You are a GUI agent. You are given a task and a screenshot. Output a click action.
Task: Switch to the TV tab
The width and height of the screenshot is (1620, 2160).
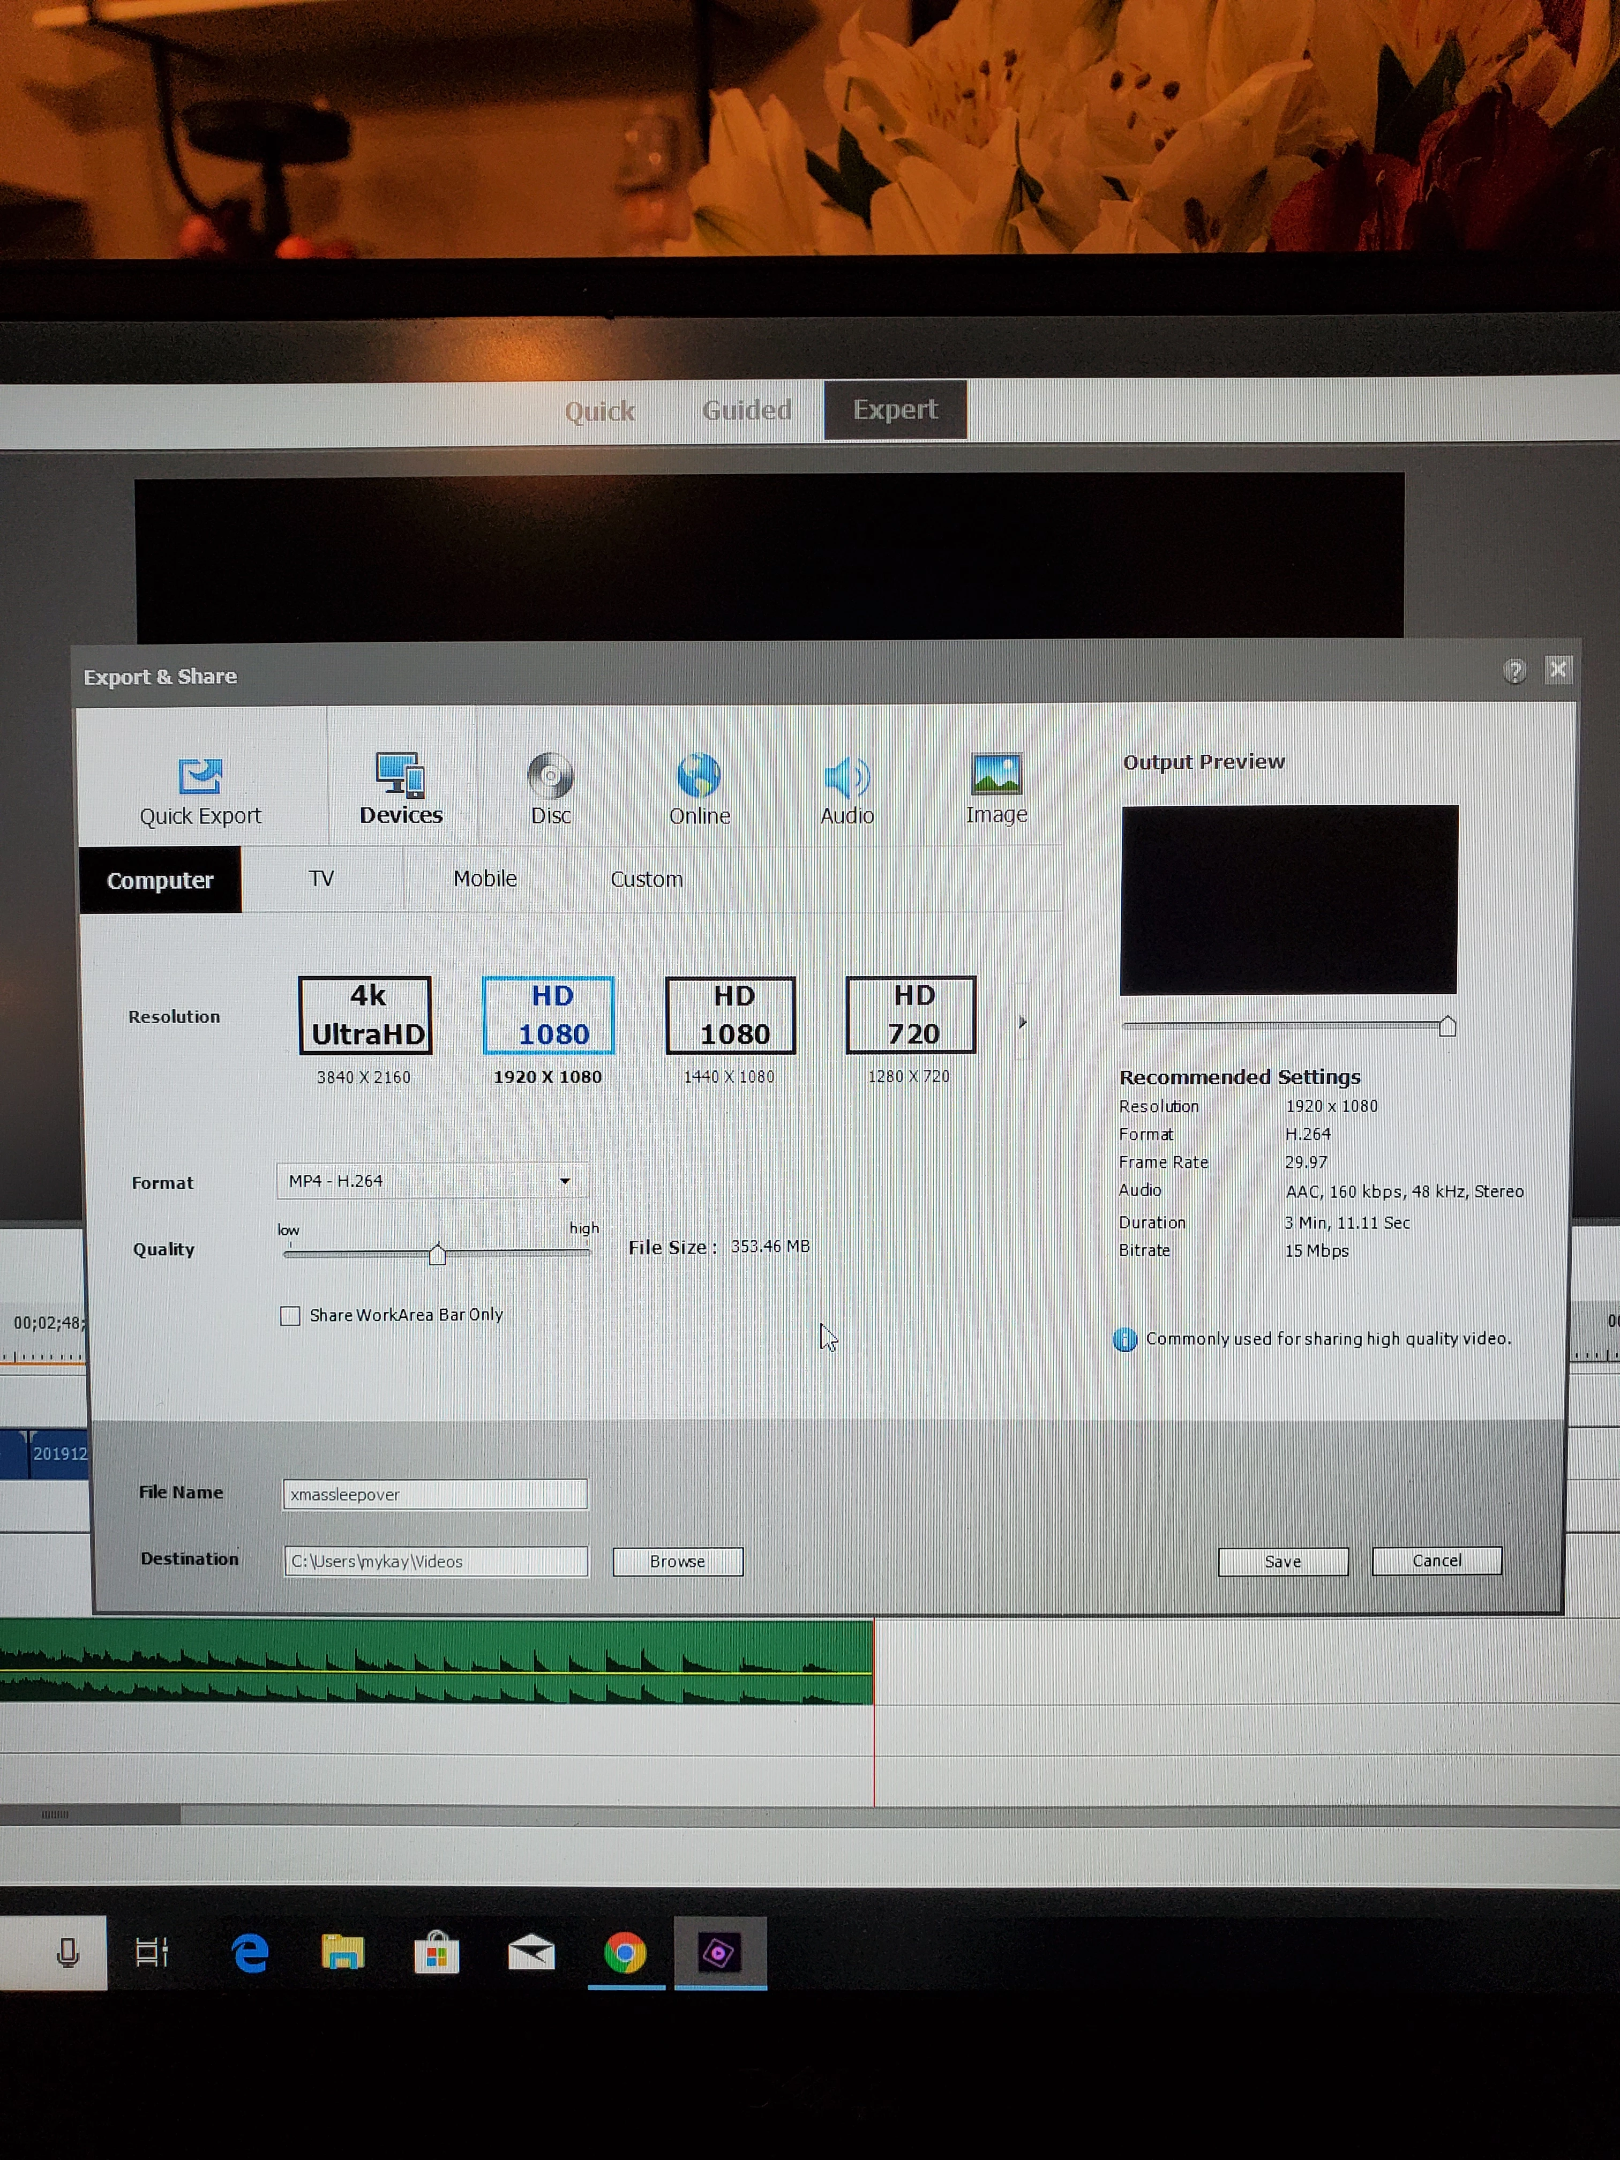point(321,878)
